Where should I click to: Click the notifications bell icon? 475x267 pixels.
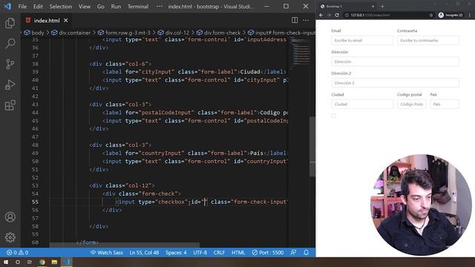point(307,252)
